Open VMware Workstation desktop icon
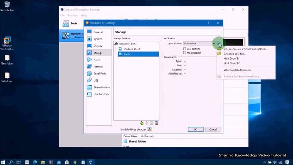The width and height of the screenshot is (293, 165). pyautogui.click(x=7, y=44)
